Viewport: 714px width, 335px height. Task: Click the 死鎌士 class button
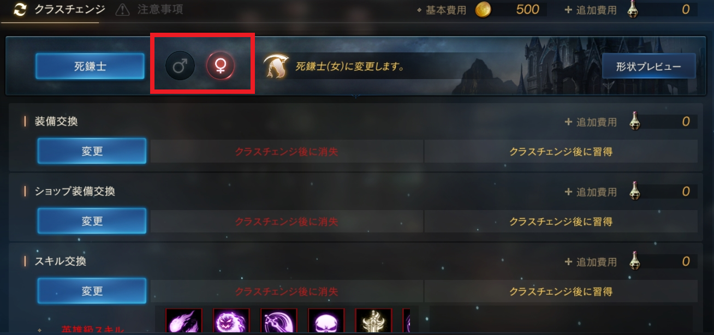90,67
